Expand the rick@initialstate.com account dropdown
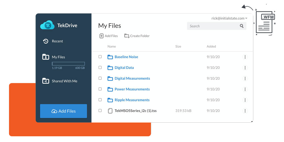The image size is (284, 142). pos(246,18)
